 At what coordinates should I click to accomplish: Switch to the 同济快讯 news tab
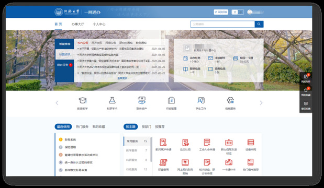coord(97,43)
